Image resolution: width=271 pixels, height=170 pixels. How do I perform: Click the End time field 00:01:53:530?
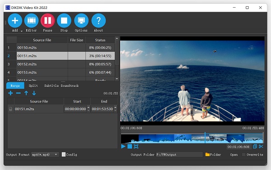coord(103,109)
